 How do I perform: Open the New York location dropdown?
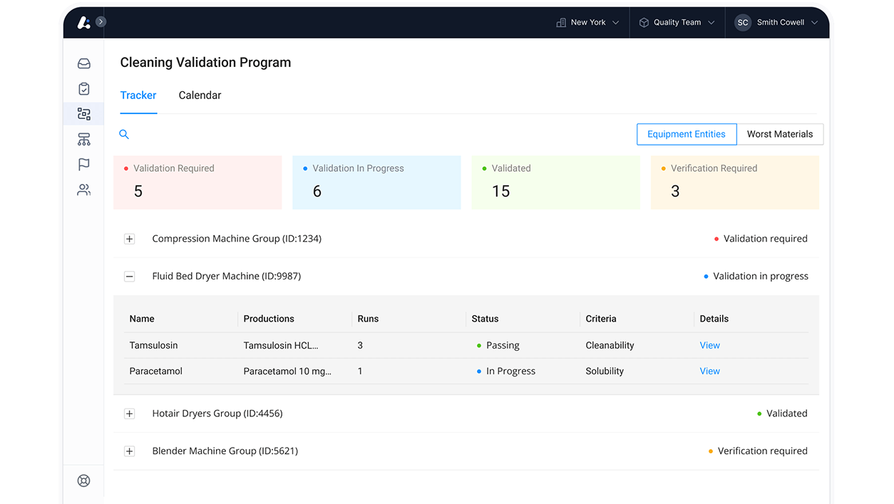pos(586,22)
